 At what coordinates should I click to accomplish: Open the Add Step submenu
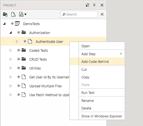(97, 54)
